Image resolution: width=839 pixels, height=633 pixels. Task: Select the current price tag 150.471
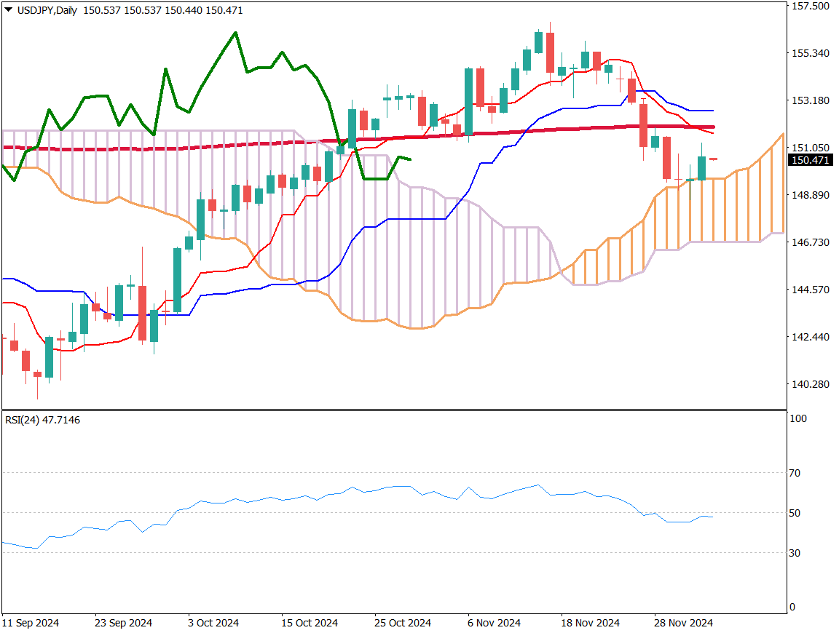(x=811, y=160)
